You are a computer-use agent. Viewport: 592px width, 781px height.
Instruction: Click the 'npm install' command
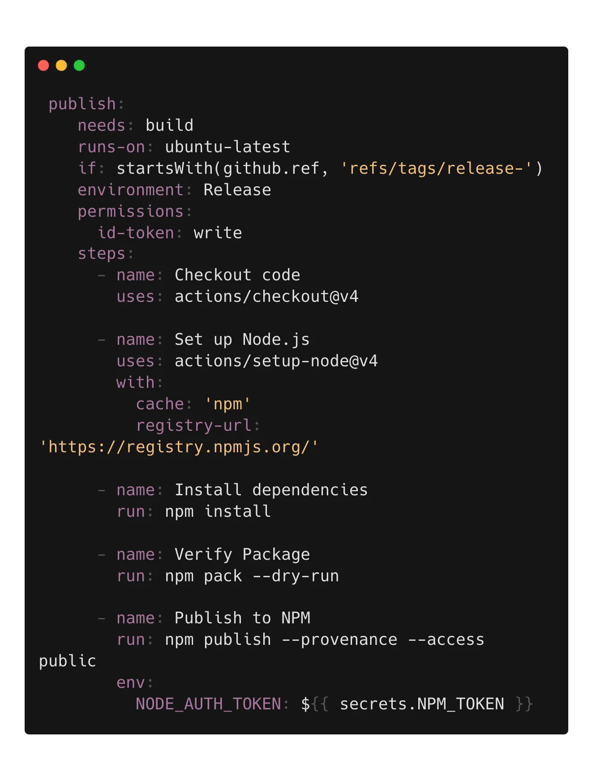(218, 511)
